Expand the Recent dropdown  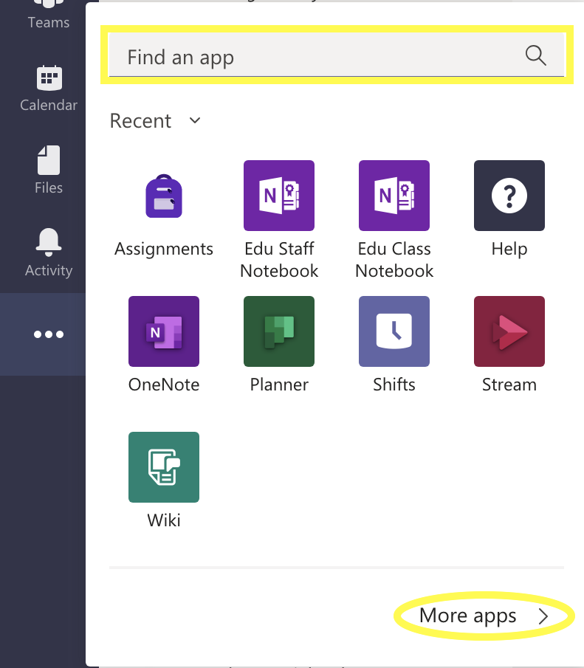[155, 121]
